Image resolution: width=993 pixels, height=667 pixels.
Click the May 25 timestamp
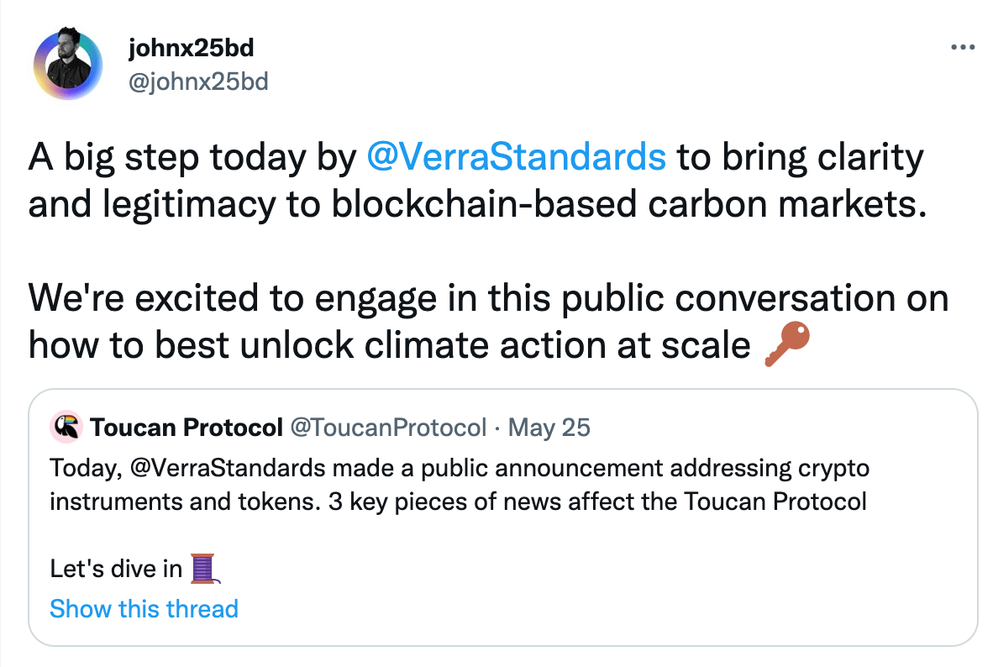(x=549, y=428)
